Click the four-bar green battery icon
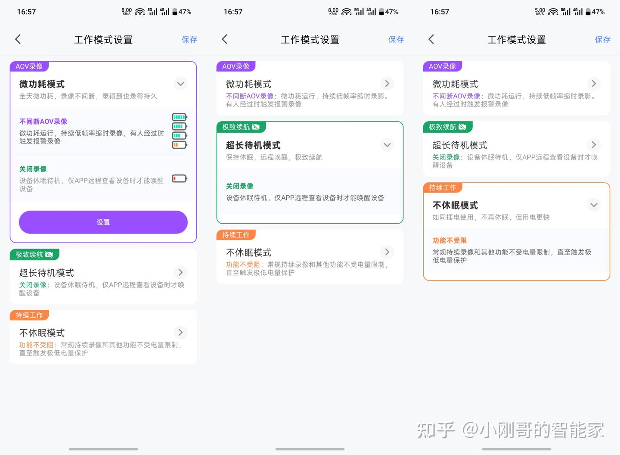 [x=180, y=126]
